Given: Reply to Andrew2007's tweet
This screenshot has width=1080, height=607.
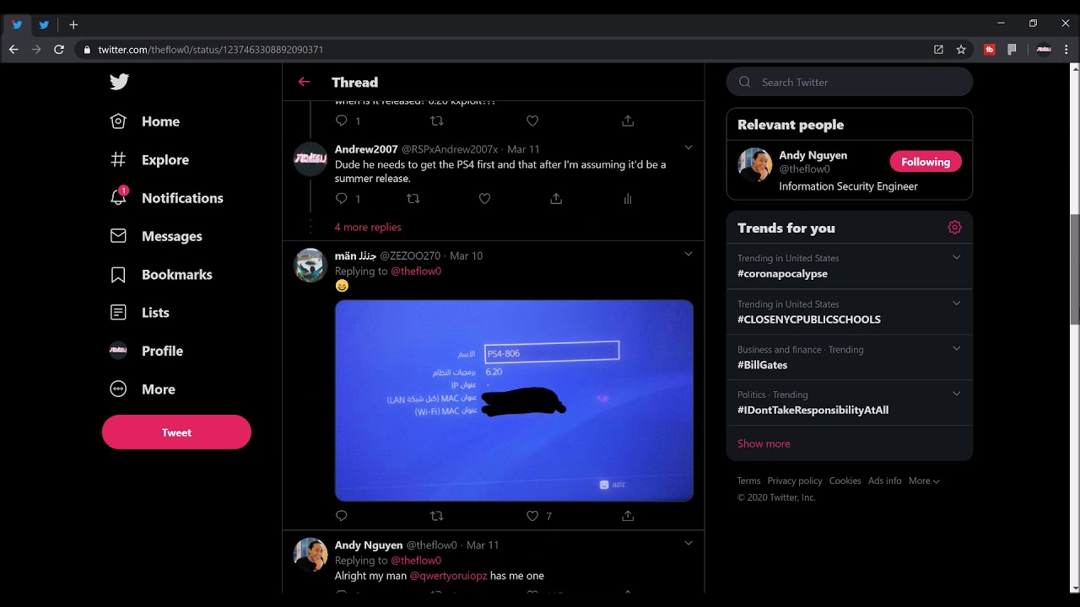Looking at the screenshot, I should [x=341, y=199].
